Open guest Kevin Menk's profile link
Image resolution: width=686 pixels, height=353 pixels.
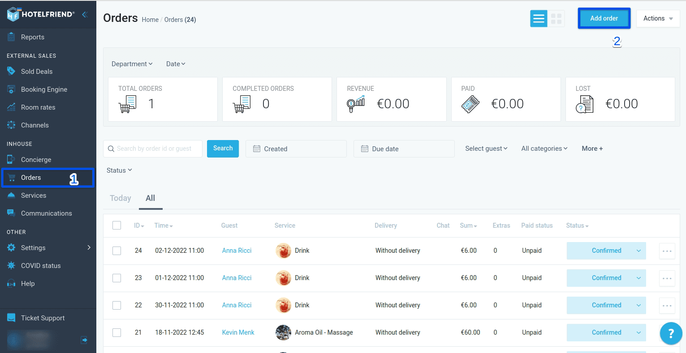coord(238,332)
